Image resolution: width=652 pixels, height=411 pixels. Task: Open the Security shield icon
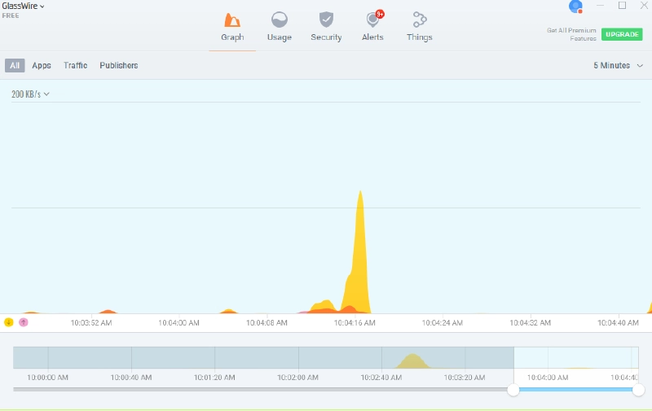click(326, 20)
